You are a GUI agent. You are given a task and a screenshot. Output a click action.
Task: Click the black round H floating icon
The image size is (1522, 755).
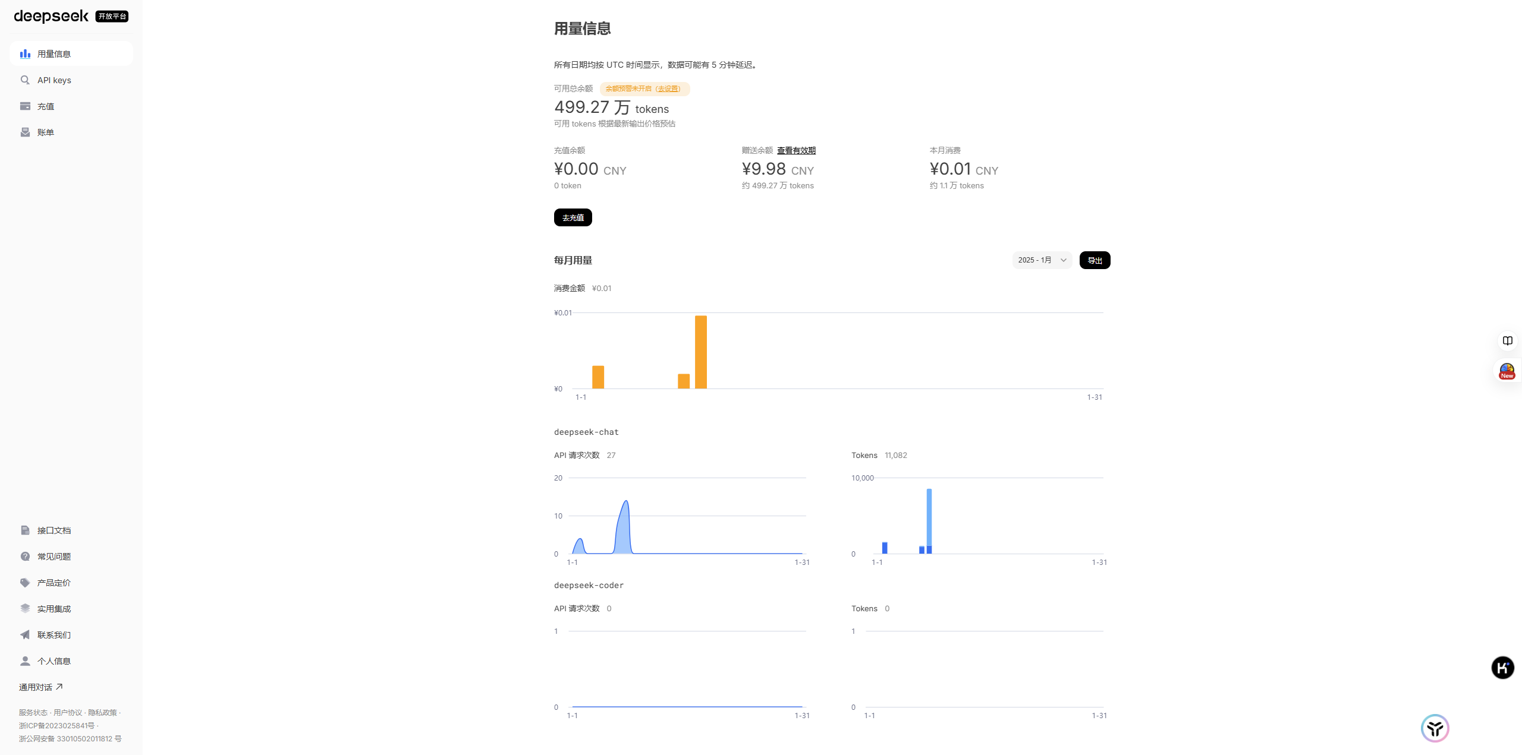pos(1502,668)
